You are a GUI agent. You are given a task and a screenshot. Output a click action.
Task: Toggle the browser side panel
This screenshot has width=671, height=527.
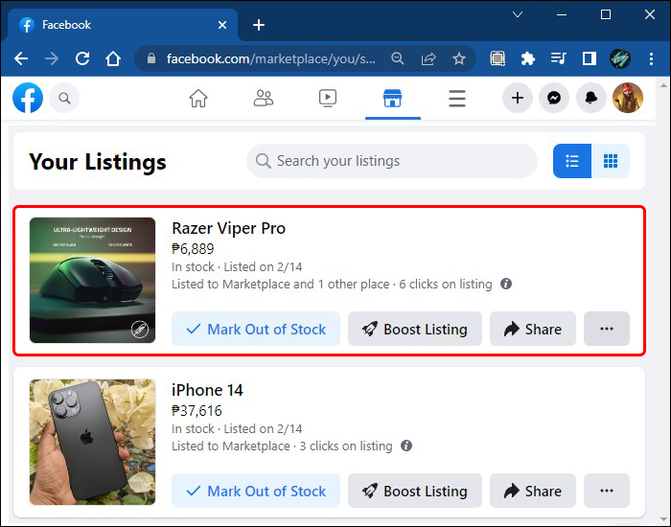tap(590, 58)
